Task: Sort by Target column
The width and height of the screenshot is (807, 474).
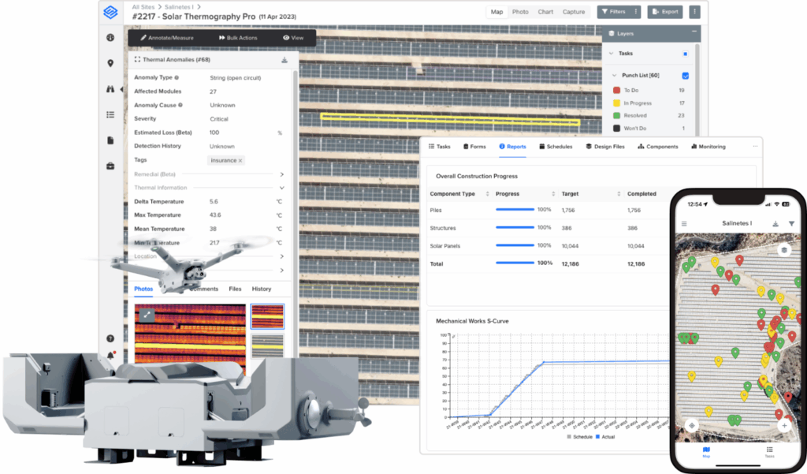Action: pyautogui.click(x=619, y=194)
